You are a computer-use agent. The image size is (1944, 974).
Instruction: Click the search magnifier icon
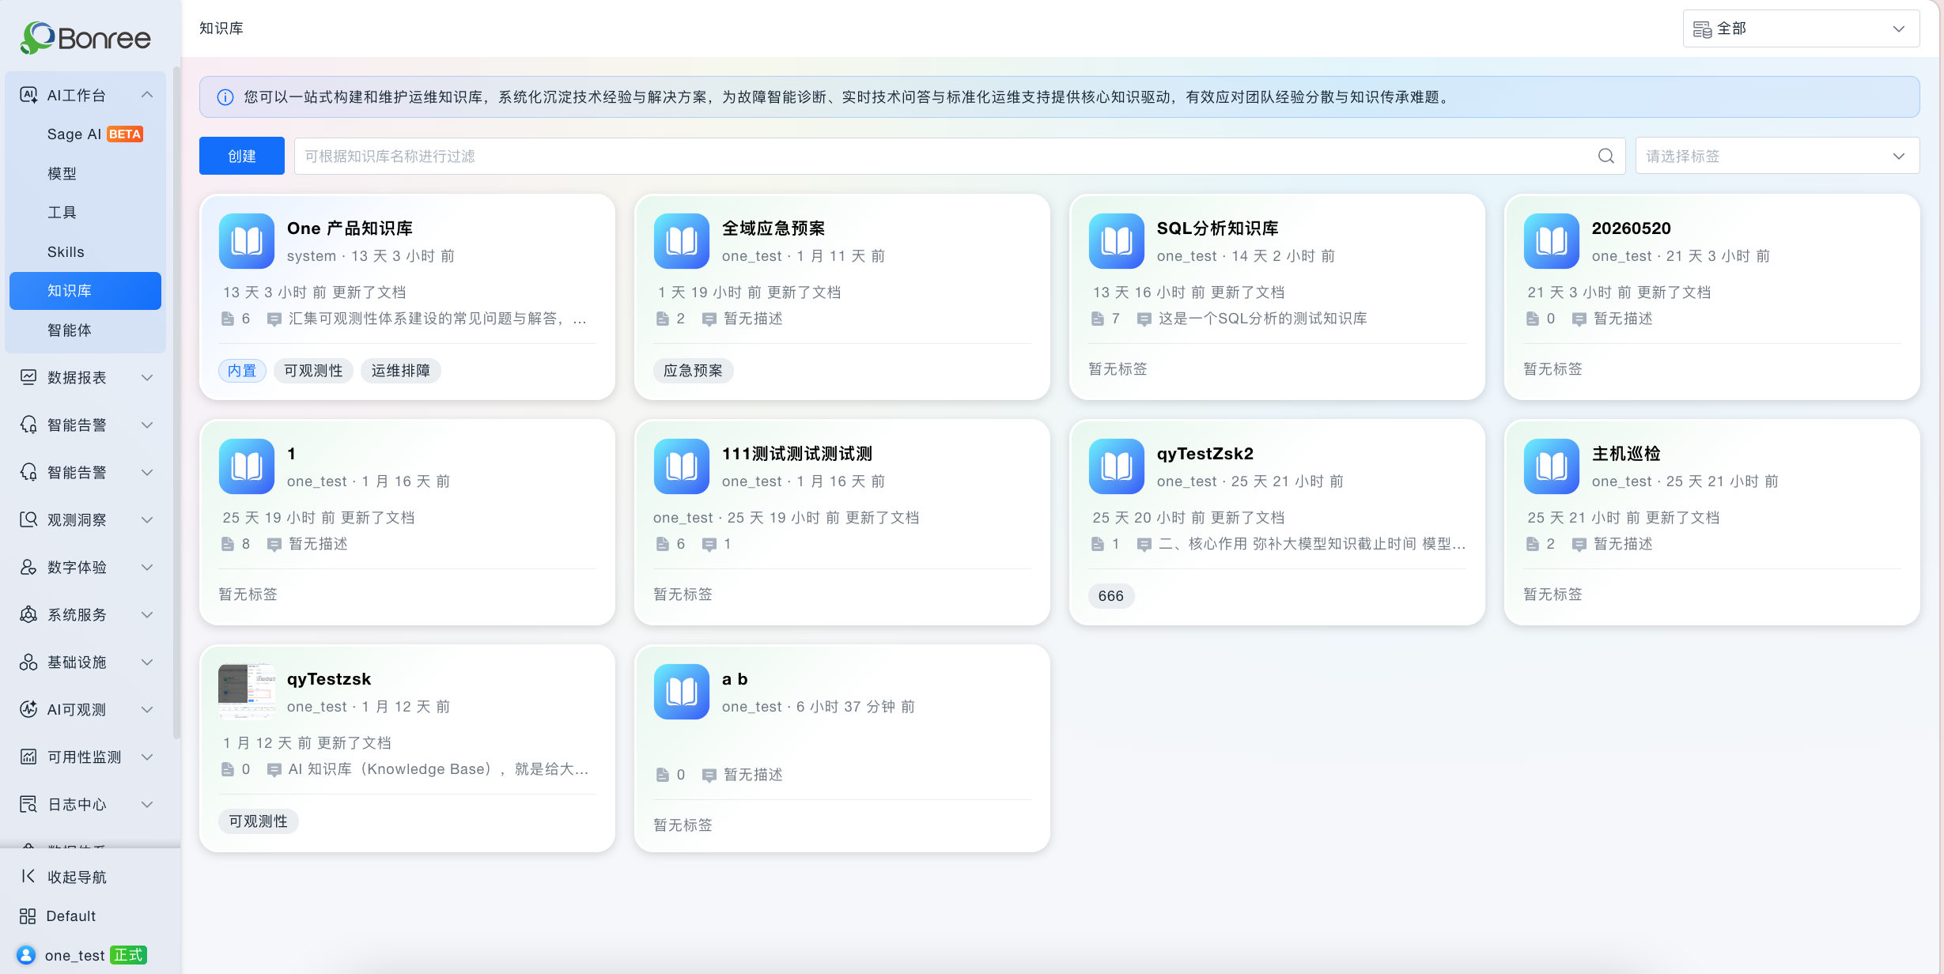(x=1606, y=156)
